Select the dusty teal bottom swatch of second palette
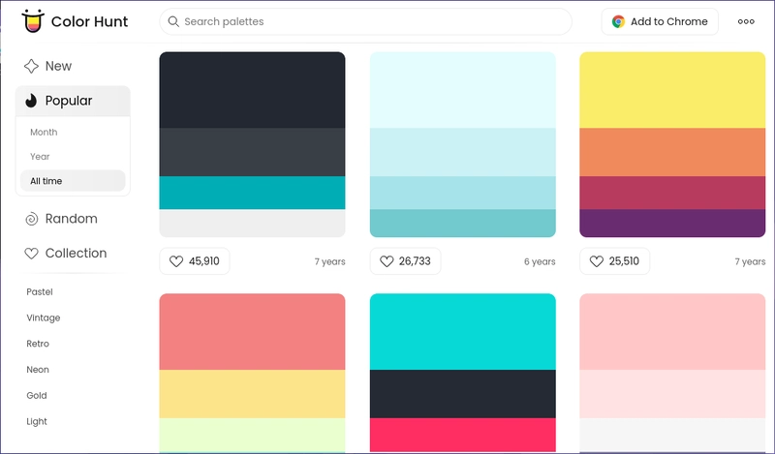 (x=463, y=224)
